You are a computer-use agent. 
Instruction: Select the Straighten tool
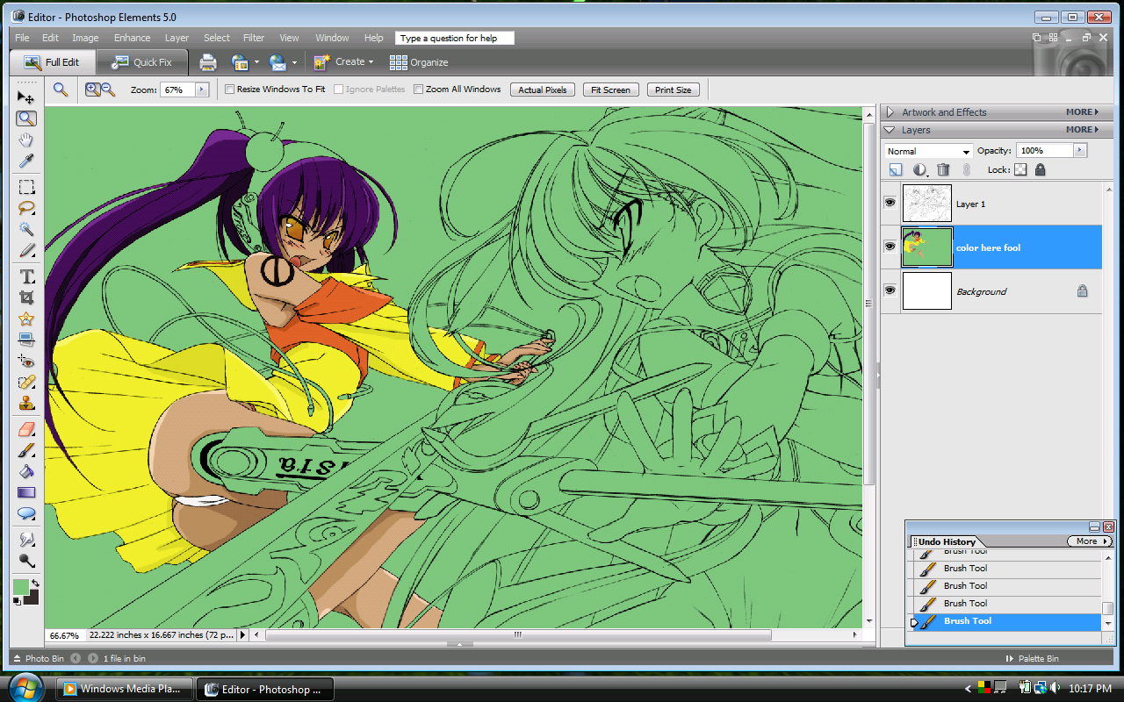coord(26,340)
